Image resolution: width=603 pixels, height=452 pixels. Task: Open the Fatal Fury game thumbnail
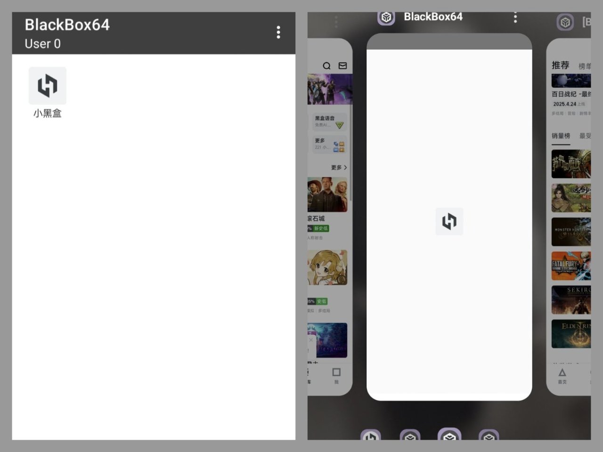point(571,266)
